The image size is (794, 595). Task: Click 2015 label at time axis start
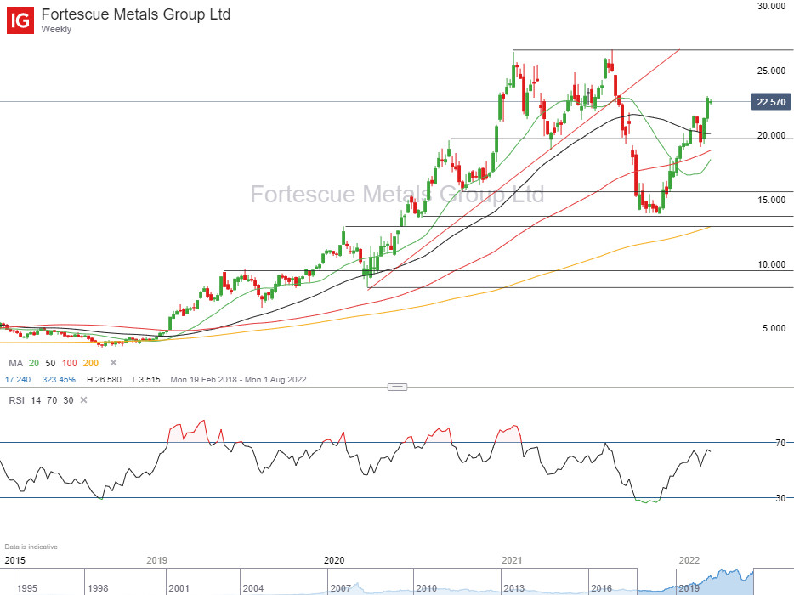click(x=14, y=560)
